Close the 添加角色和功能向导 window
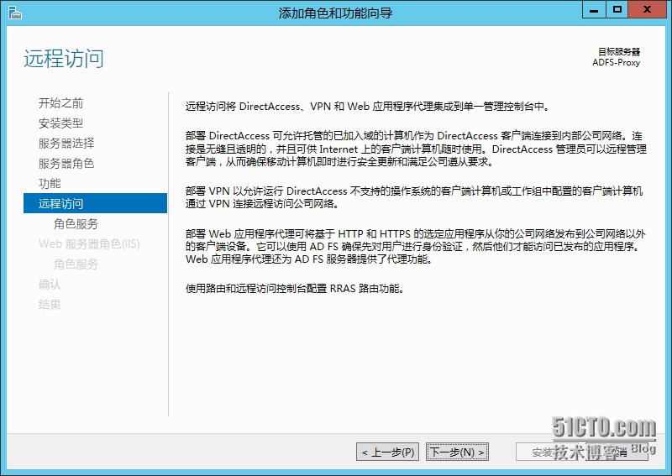 [648, 10]
